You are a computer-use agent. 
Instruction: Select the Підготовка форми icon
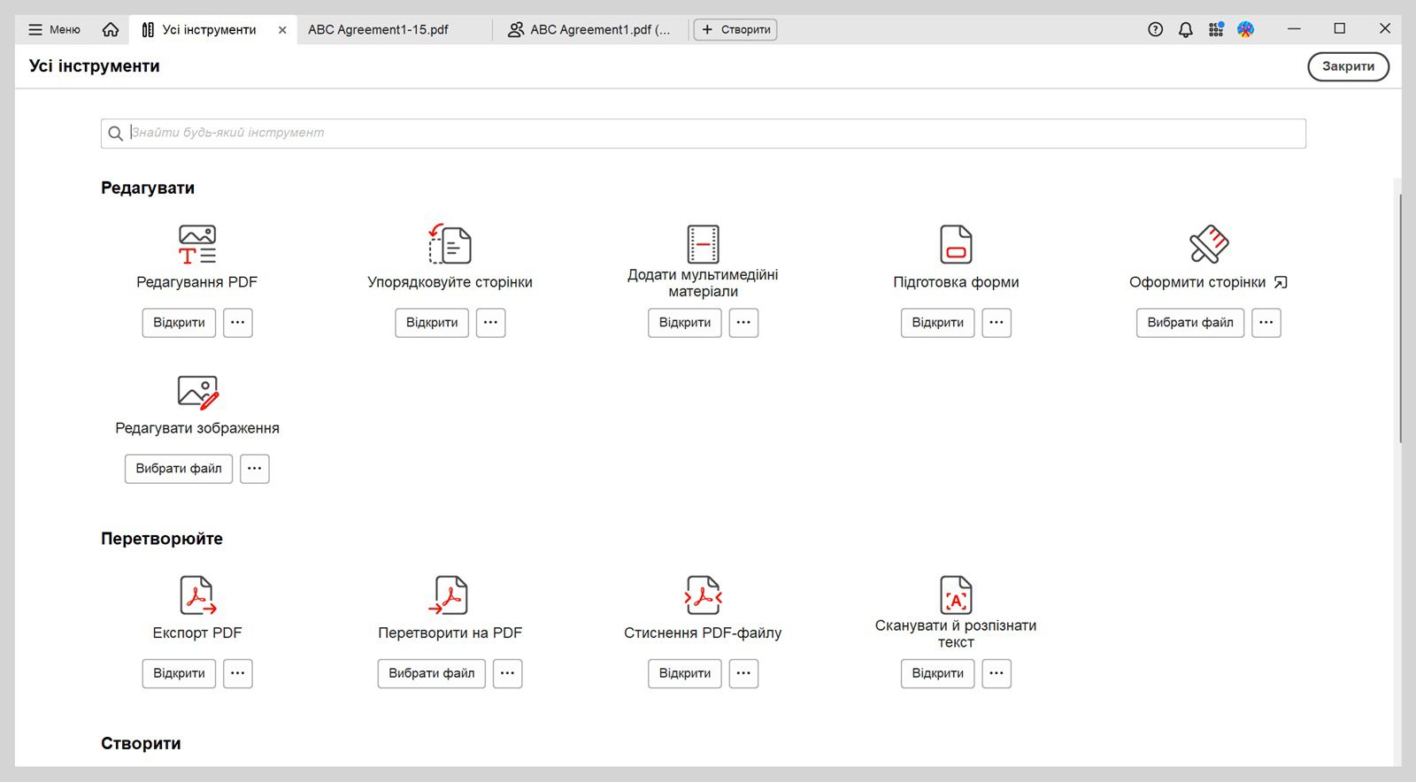(x=956, y=244)
